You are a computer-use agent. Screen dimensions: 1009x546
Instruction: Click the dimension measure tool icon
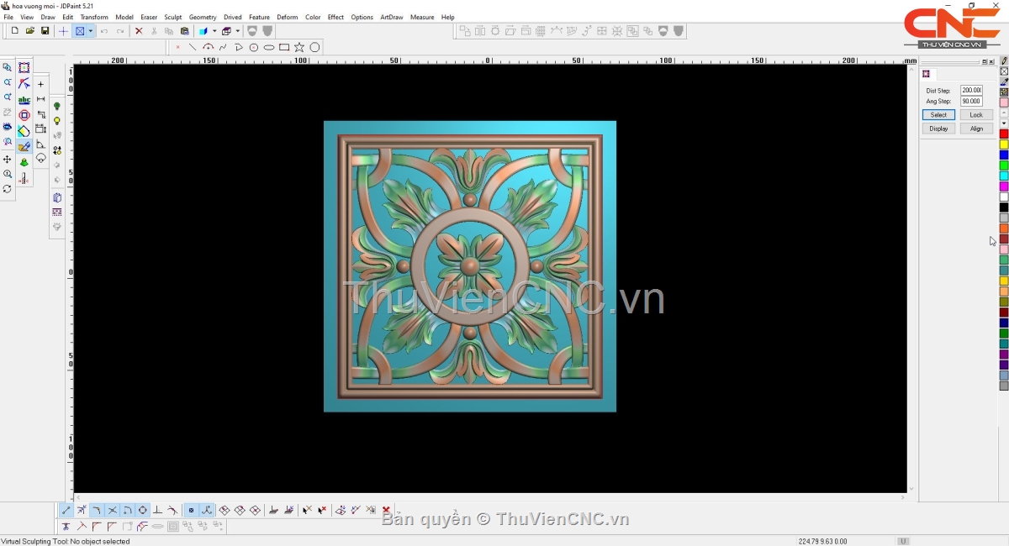41,99
